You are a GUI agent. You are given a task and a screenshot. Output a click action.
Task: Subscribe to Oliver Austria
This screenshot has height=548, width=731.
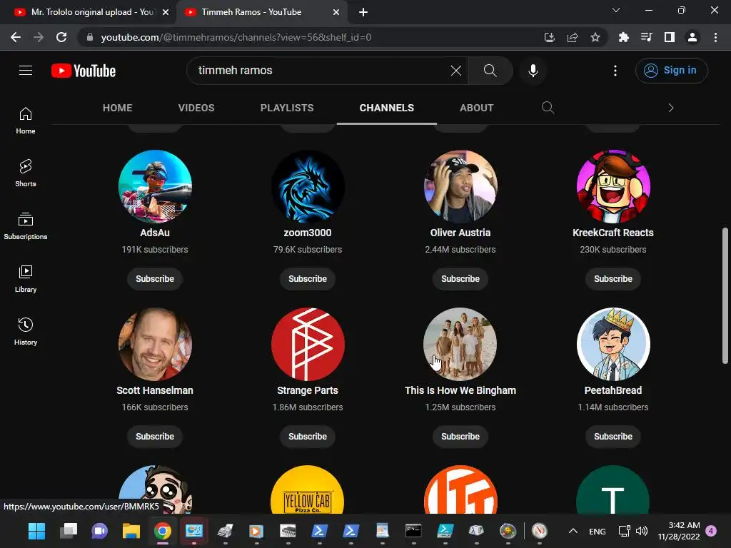[x=460, y=279]
